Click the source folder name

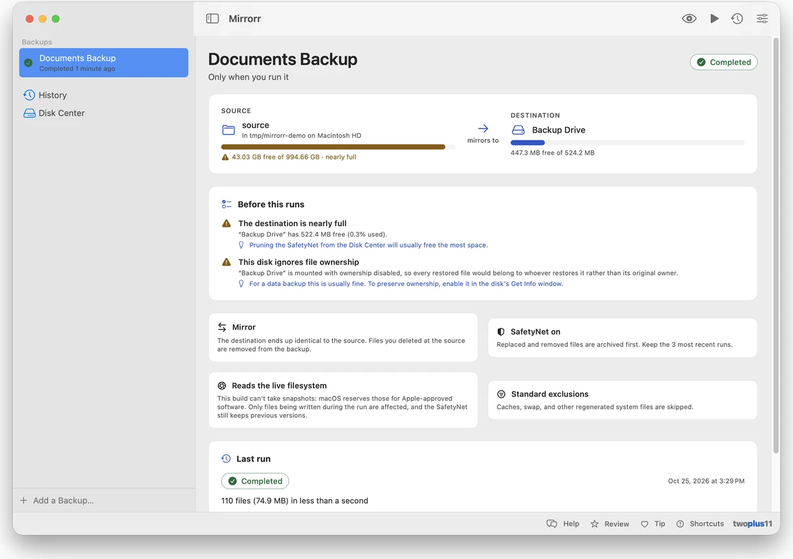click(256, 125)
